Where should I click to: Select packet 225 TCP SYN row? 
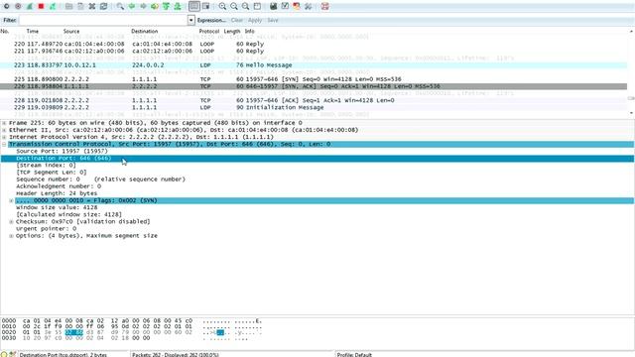click(314, 79)
